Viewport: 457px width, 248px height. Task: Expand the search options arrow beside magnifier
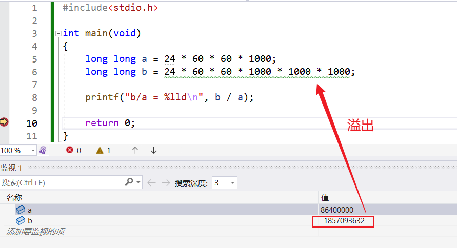[x=138, y=183]
